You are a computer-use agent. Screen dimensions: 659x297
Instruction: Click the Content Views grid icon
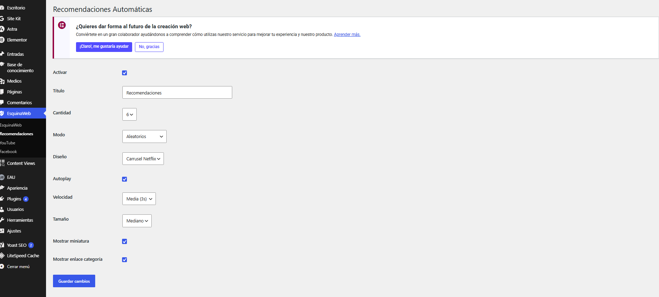pos(2,163)
